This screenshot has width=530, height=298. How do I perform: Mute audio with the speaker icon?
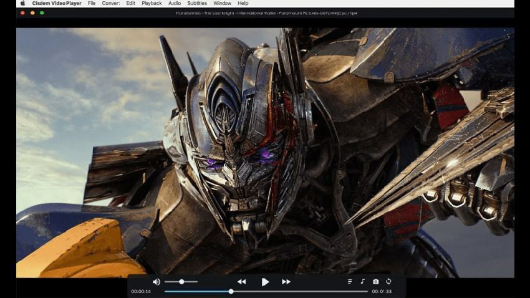pyautogui.click(x=156, y=281)
